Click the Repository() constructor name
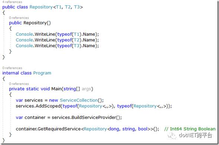219x145 pixels. (x=35, y=23)
